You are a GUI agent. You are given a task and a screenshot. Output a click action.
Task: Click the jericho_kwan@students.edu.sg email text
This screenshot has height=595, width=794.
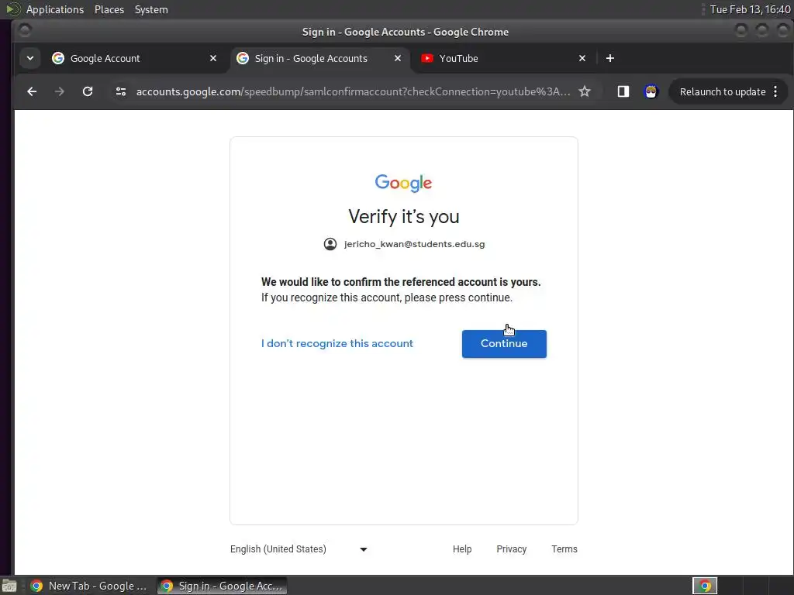(x=414, y=244)
